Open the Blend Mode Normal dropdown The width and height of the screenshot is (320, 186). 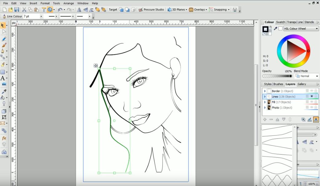point(306,76)
